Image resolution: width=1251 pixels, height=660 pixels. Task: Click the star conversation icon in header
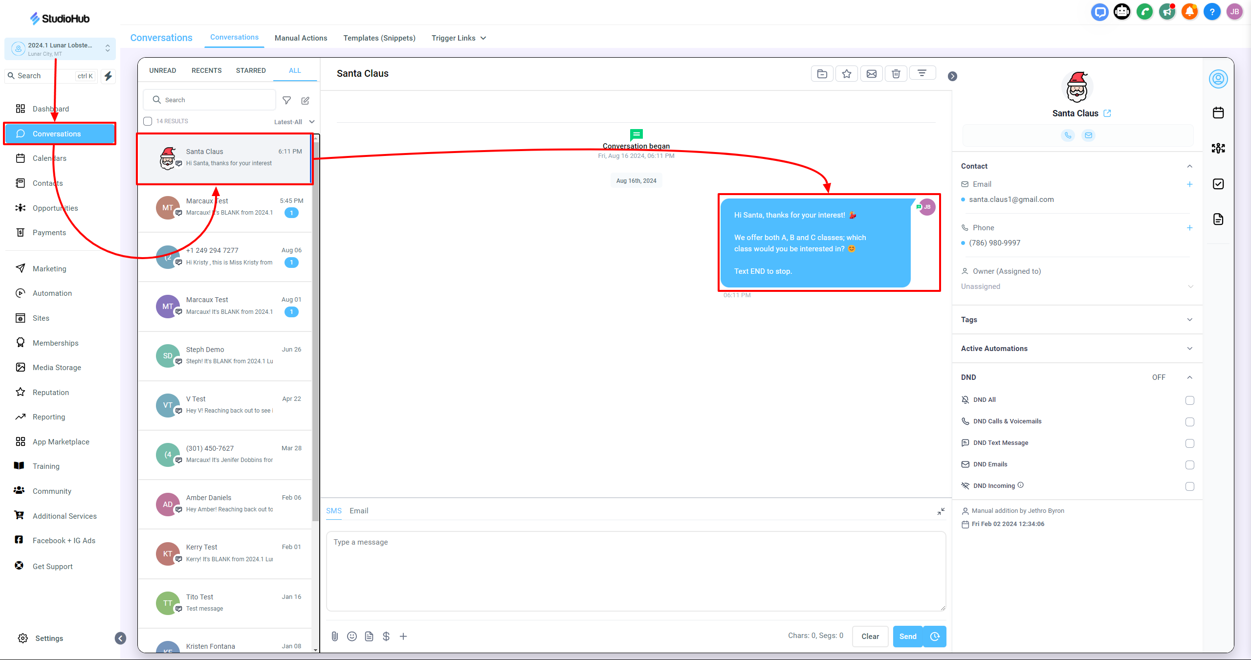846,74
